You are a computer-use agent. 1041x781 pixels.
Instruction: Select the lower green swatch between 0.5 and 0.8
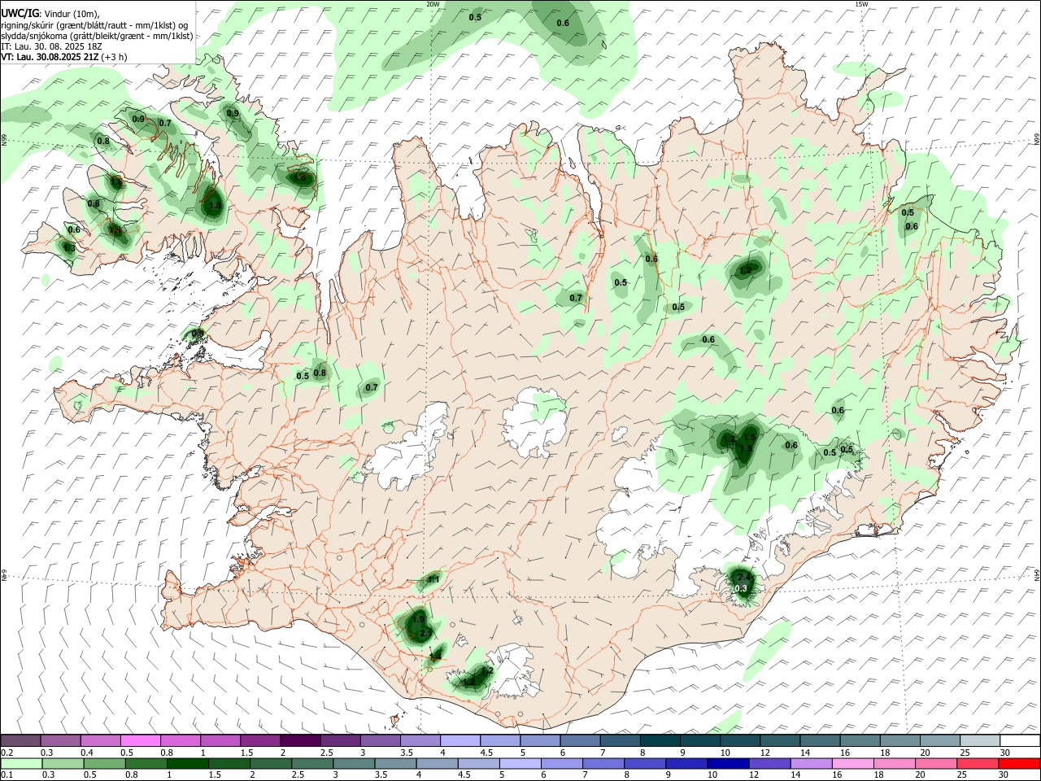105,764
